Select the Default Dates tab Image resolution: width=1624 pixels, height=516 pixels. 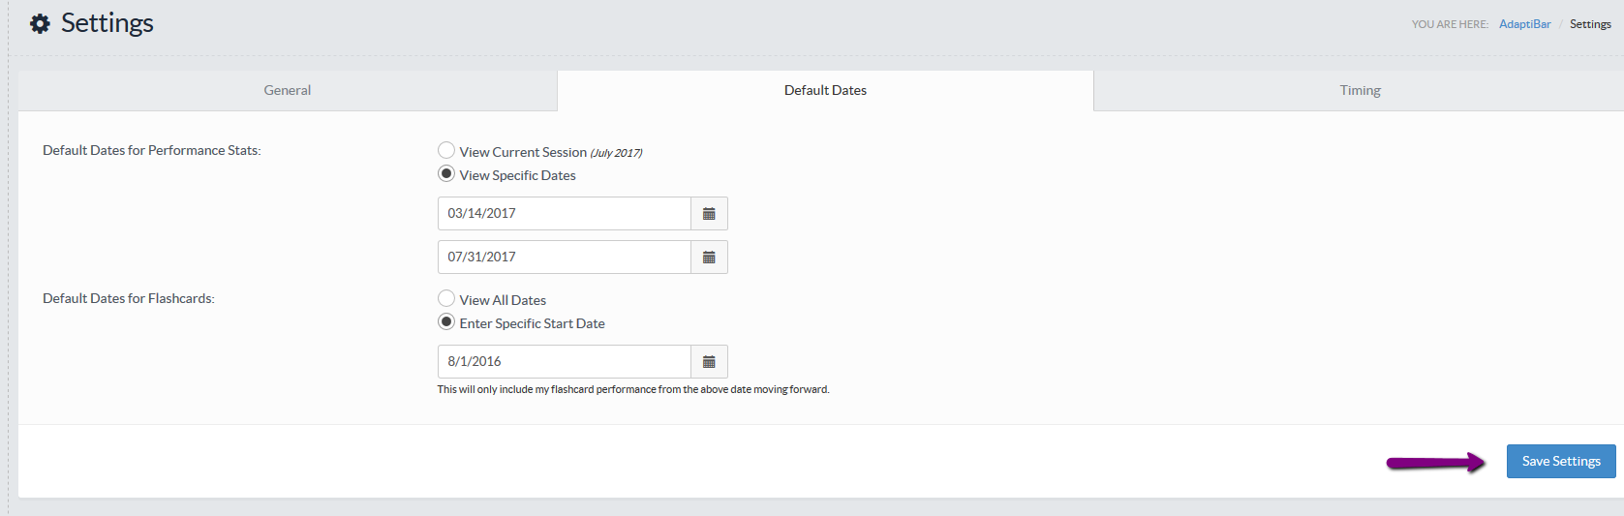click(825, 90)
